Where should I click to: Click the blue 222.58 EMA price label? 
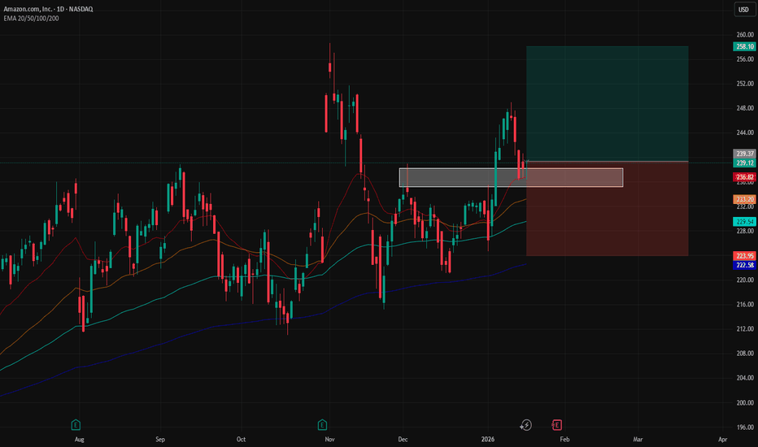pos(743,264)
